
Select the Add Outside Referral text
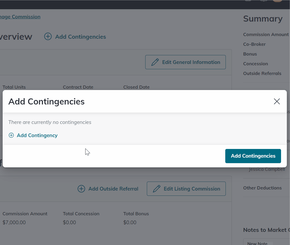113,189
